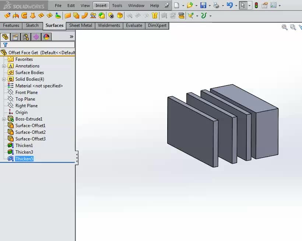Open the FeatureManager design tree tab
The width and height of the screenshot is (302, 241).
click(5, 37)
